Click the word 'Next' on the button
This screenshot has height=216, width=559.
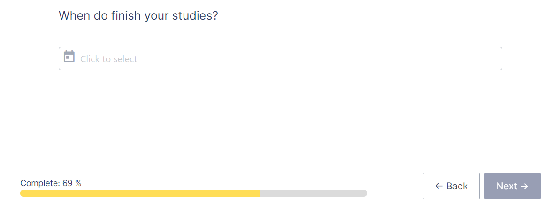pyautogui.click(x=506, y=186)
